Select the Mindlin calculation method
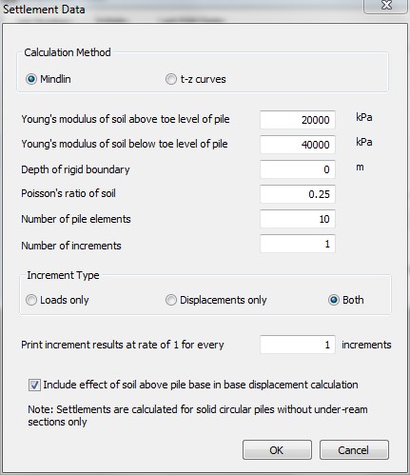Viewport: 410px width, 475px height. coord(31,79)
